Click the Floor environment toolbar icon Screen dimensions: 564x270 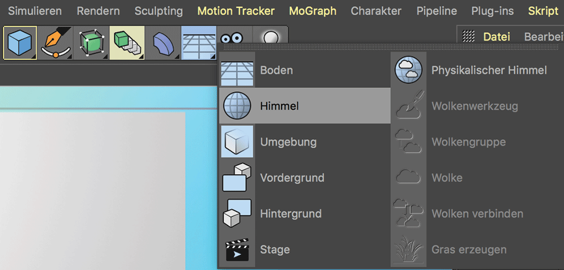click(x=199, y=43)
